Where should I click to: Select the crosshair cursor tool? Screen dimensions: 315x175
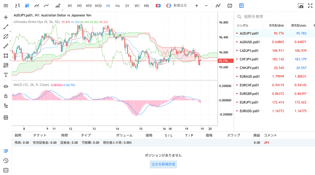point(6,17)
